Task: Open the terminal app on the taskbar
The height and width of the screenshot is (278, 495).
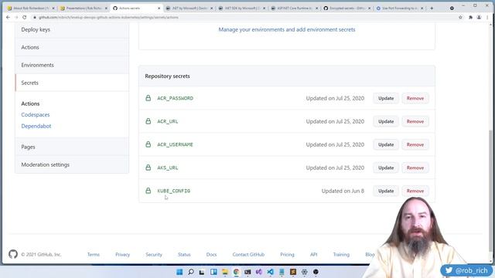Action: click(x=247, y=272)
